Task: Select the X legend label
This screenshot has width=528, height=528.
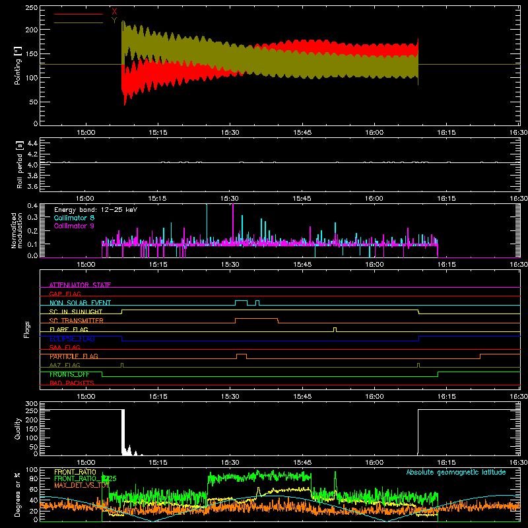Action: [114, 12]
